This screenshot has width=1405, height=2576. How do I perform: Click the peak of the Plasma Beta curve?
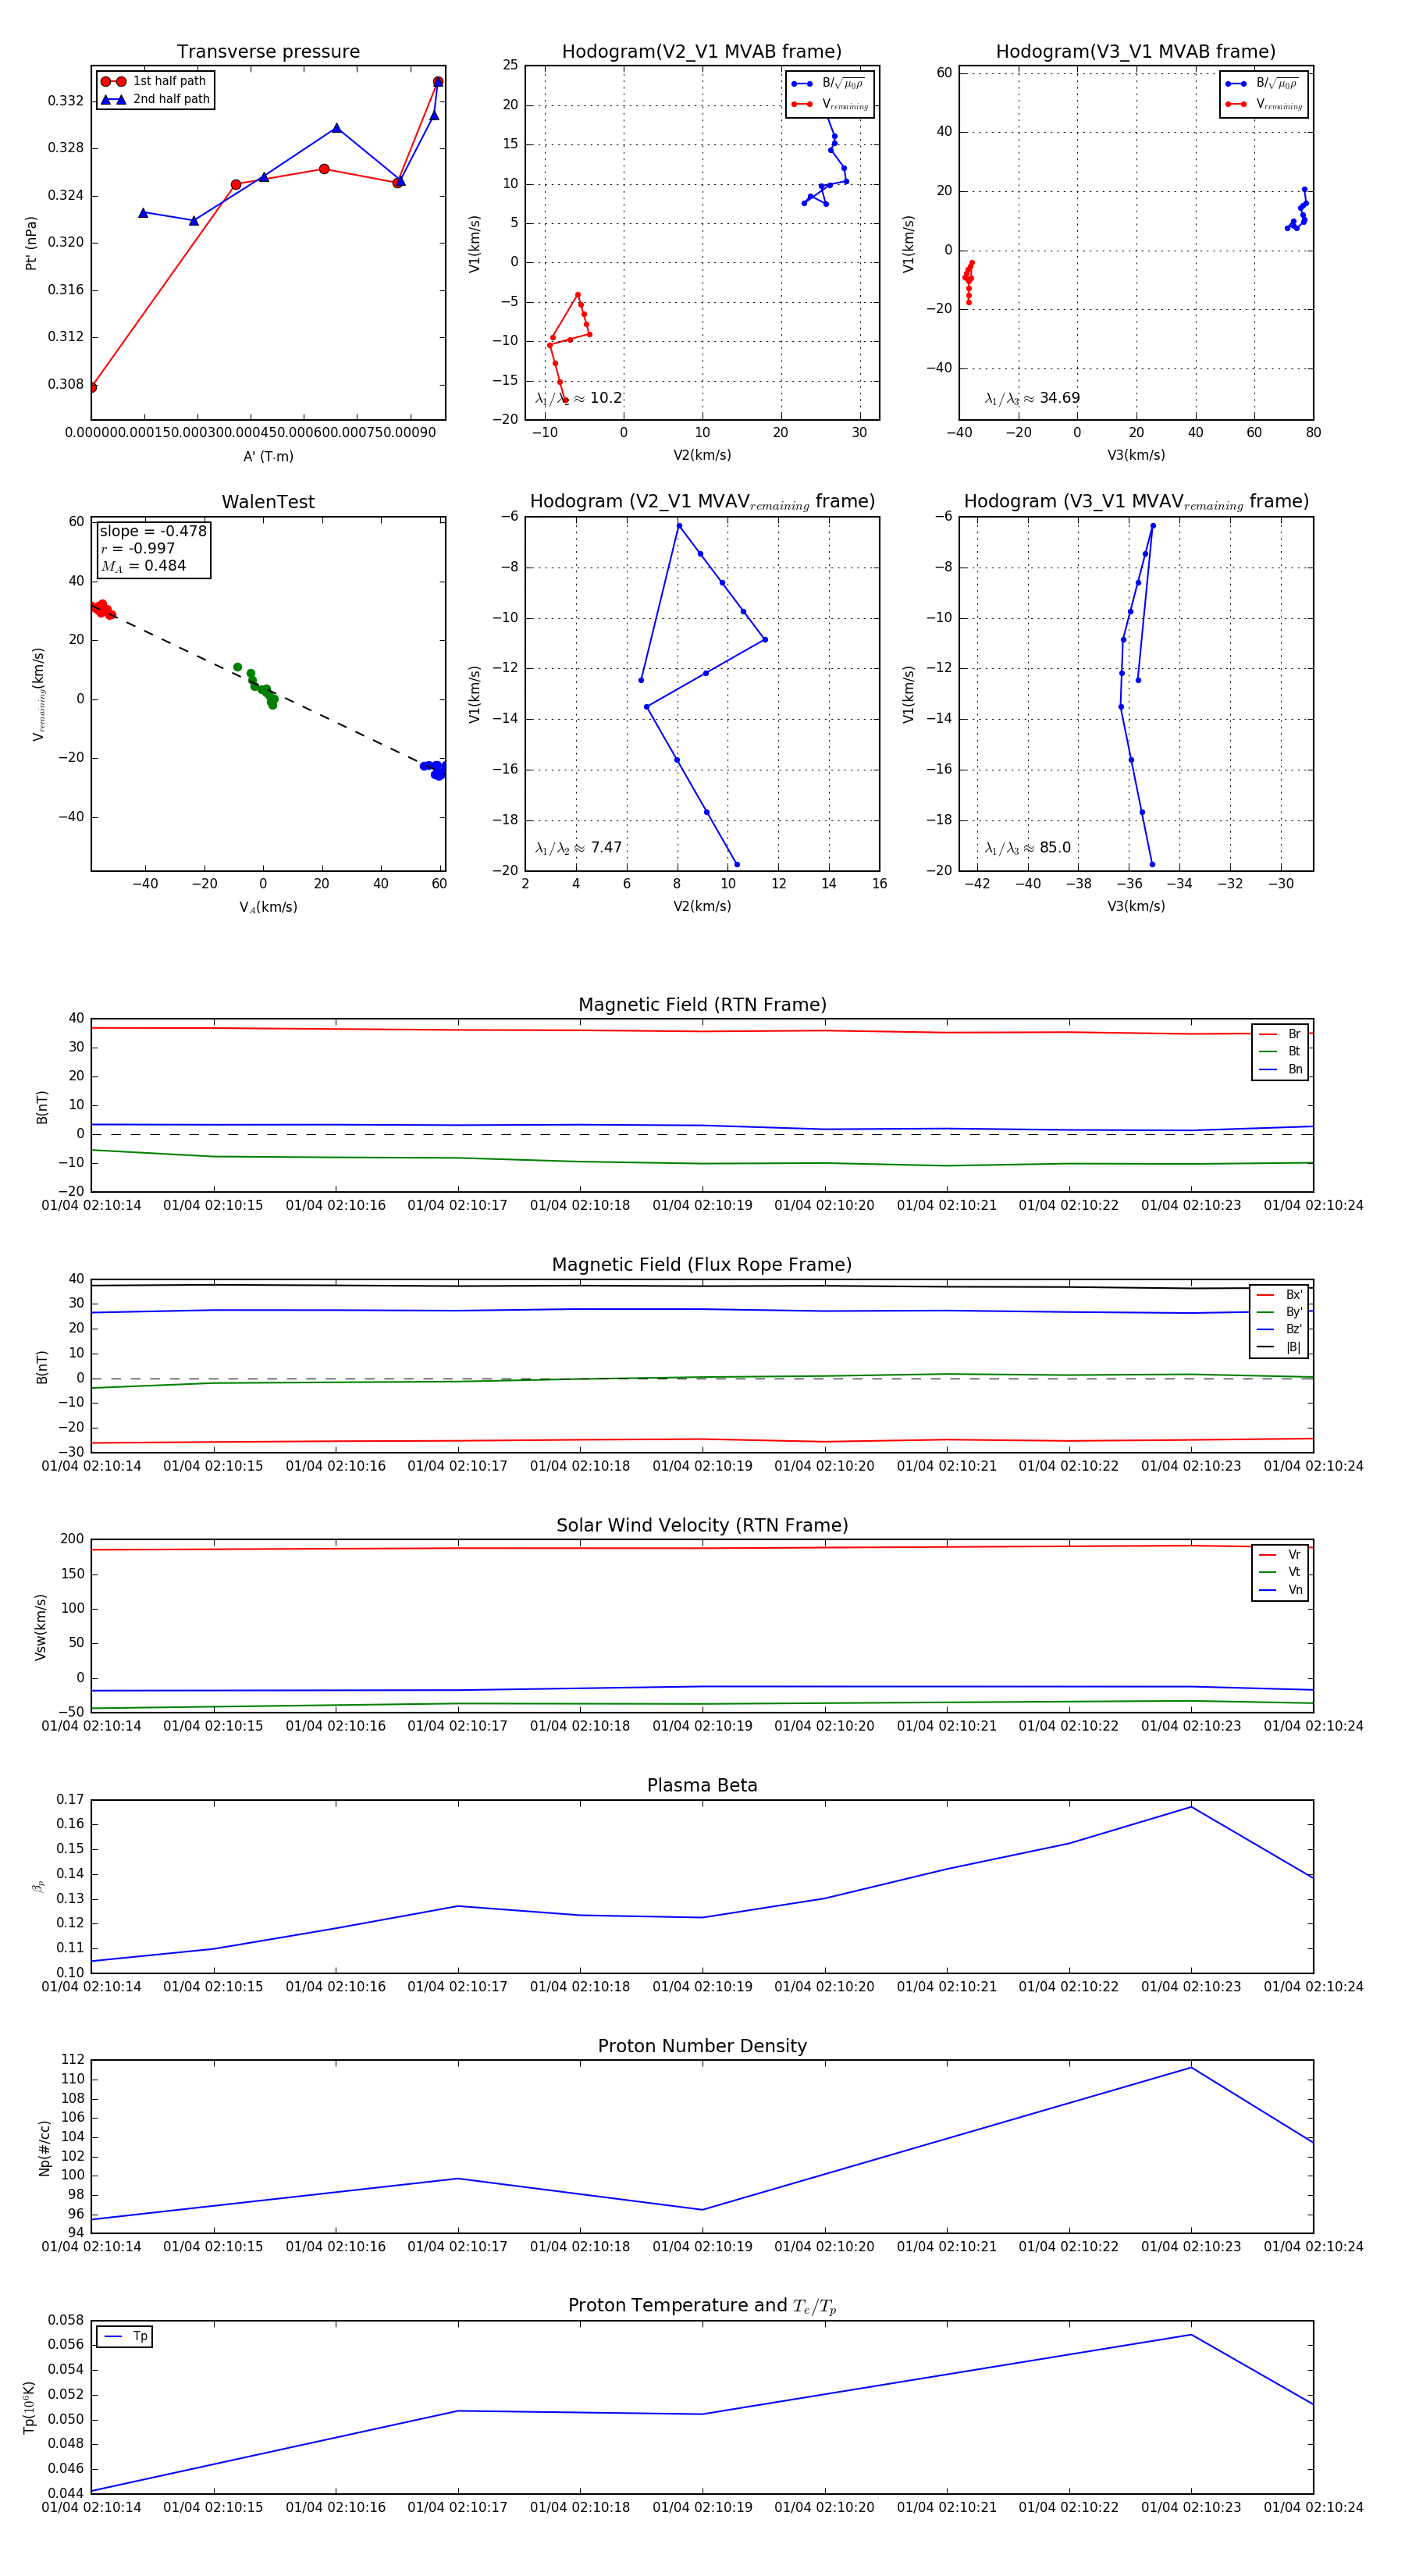point(1190,1807)
